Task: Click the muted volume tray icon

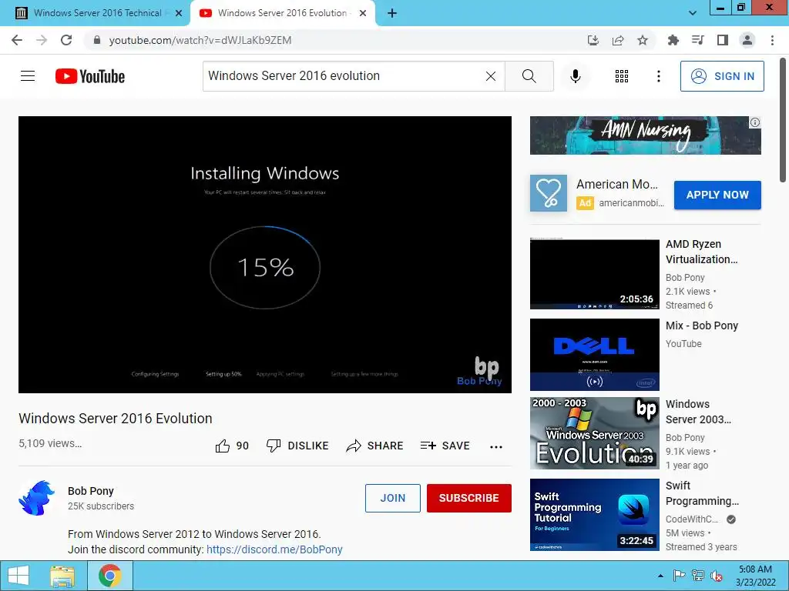Action: tap(717, 576)
